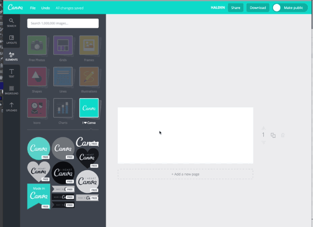The height and width of the screenshot is (227, 313).
Task: Toggle the Make public switch
Action: tap(277, 8)
